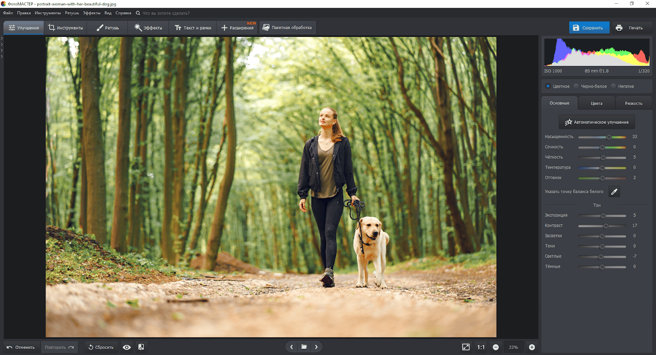
Task: Go to the next photo arrow
Action: pyautogui.click(x=316, y=347)
